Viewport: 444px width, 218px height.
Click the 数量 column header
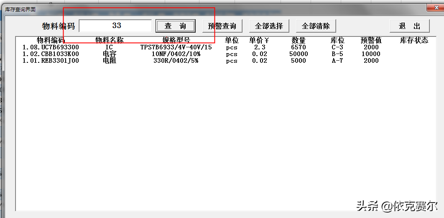coord(299,40)
